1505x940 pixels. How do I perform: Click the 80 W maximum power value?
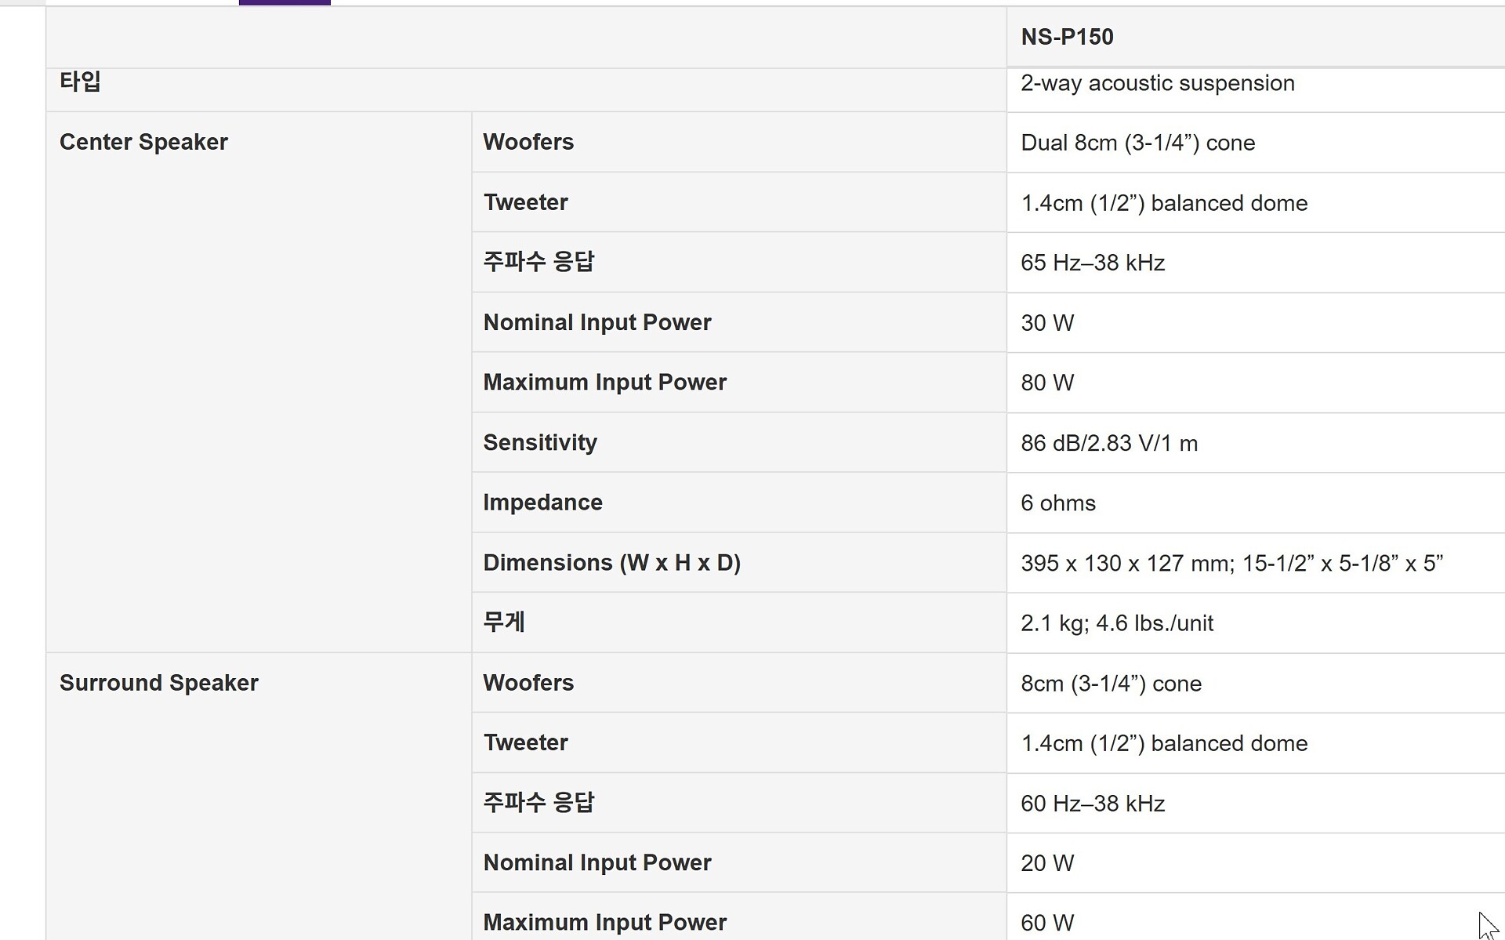point(1047,383)
